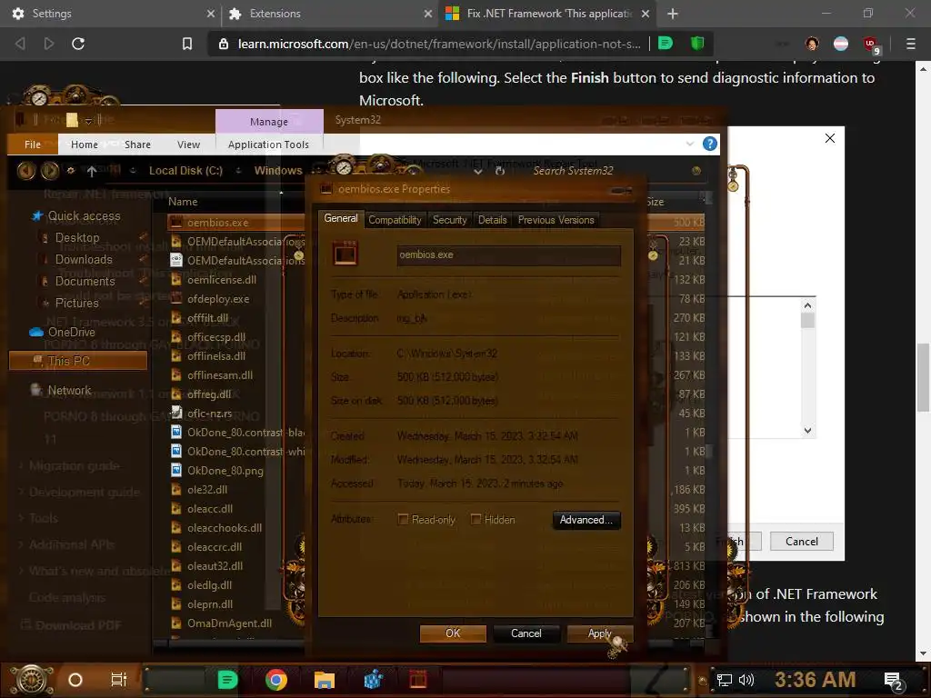Select OneDrive in navigation pane
The width and height of the screenshot is (931, 698).
click(x=71, y=333)
